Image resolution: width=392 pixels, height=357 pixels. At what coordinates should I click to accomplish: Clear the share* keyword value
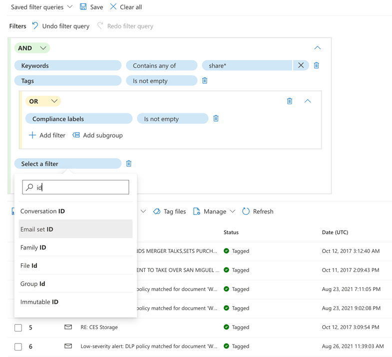tap(301, 65)
